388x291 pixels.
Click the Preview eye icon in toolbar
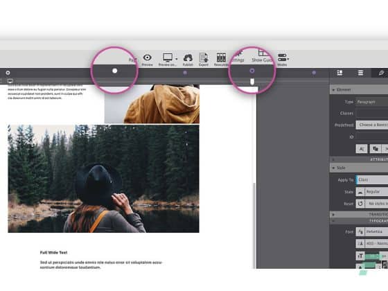click(x=147, y=58)
